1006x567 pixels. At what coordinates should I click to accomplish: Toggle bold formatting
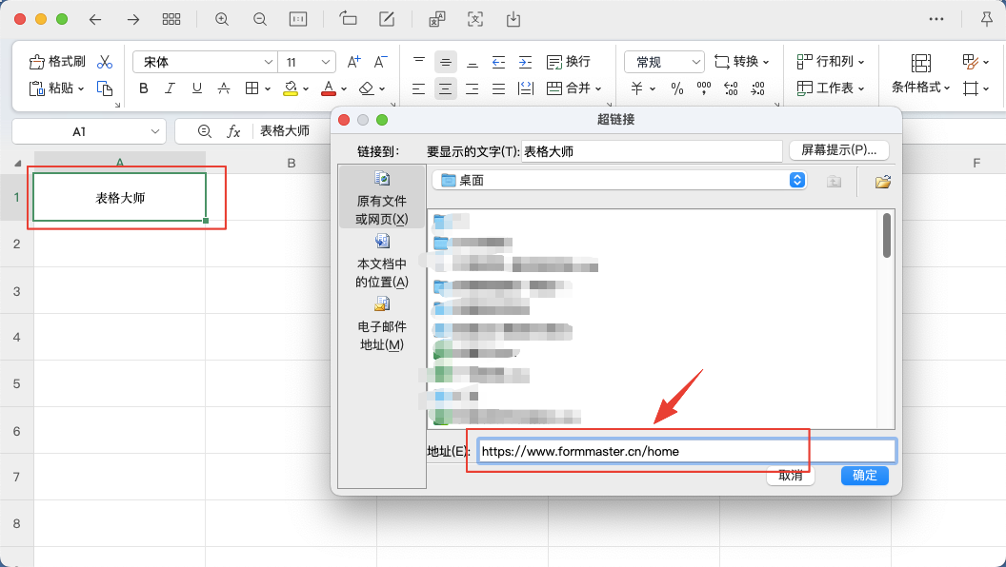tap(143, 88)
